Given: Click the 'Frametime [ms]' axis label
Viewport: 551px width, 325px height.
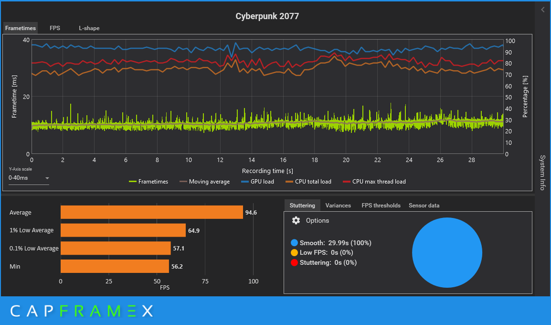Looking at the screenshot, I should coord(14,97).
